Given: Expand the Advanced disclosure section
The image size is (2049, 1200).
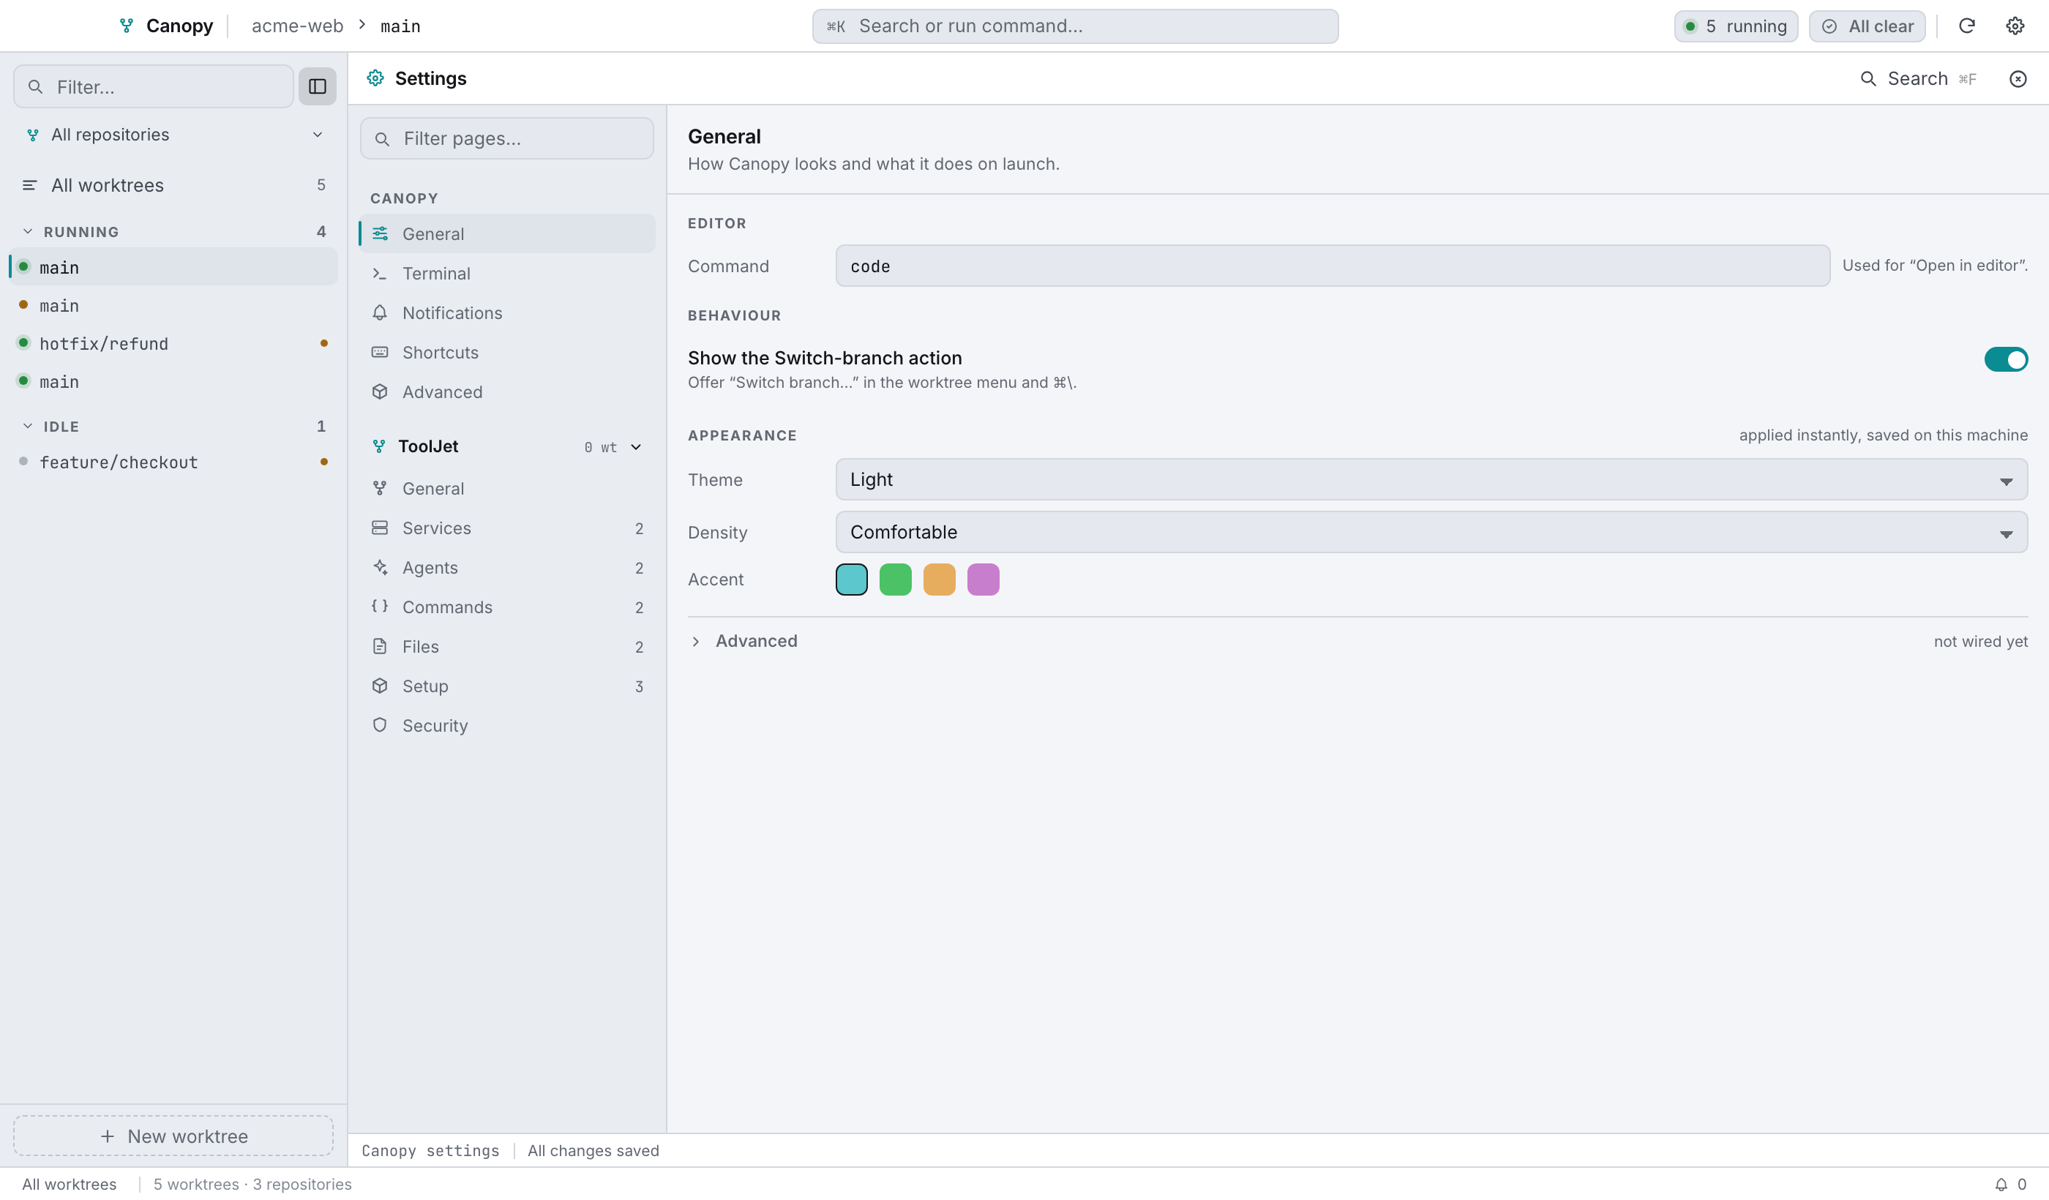Looking at the screenshot, I should [743, 642].
